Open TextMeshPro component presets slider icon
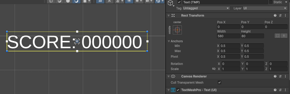Image resolution: width=290 pixels, height=94 pixels. click(x=280, y=90)
